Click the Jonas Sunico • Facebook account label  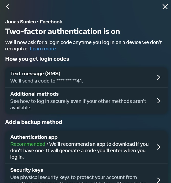pos(34,22)
